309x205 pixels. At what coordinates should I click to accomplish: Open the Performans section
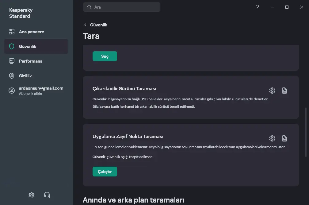click(x=36, y=61)
